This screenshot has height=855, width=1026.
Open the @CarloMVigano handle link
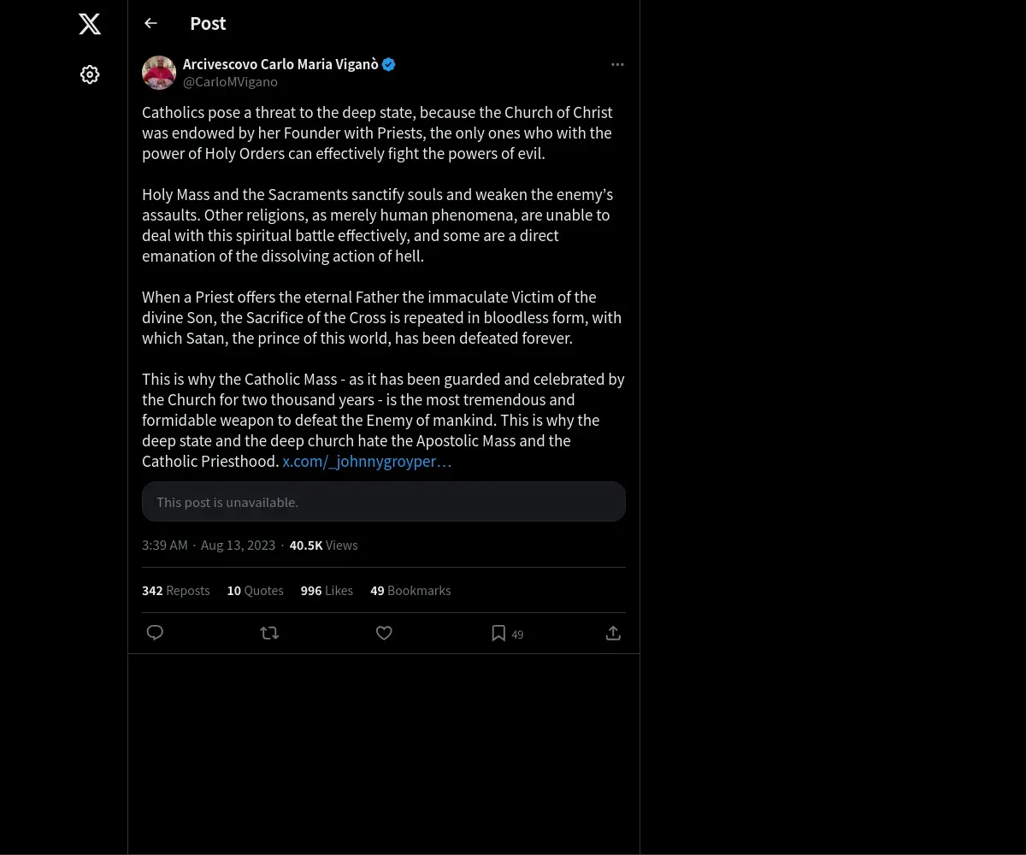230,82
